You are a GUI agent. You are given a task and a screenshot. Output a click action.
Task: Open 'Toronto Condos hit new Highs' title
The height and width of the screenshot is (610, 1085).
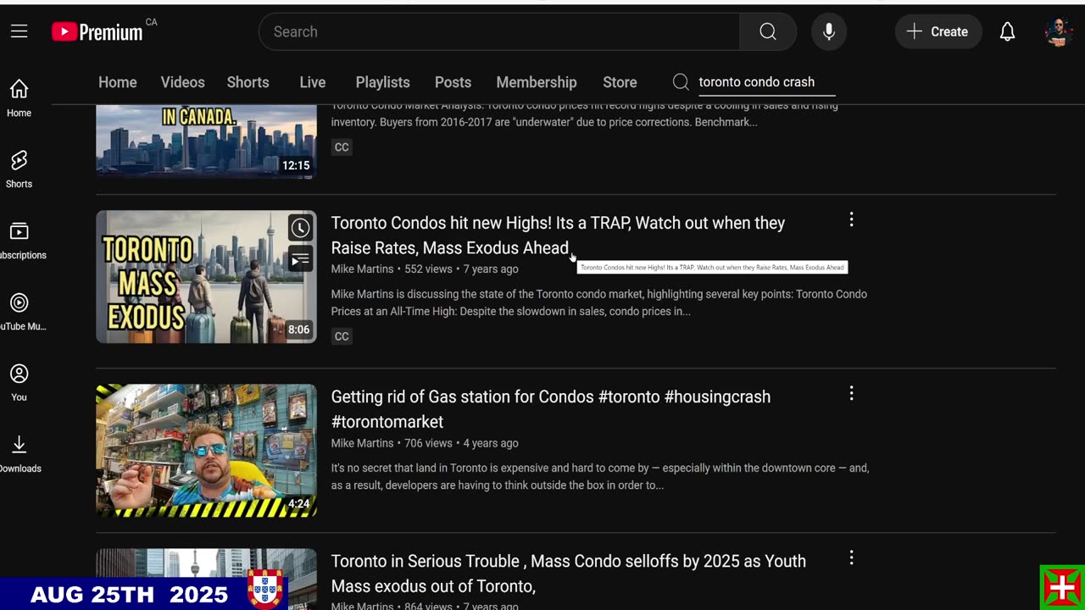pos(558,236)
